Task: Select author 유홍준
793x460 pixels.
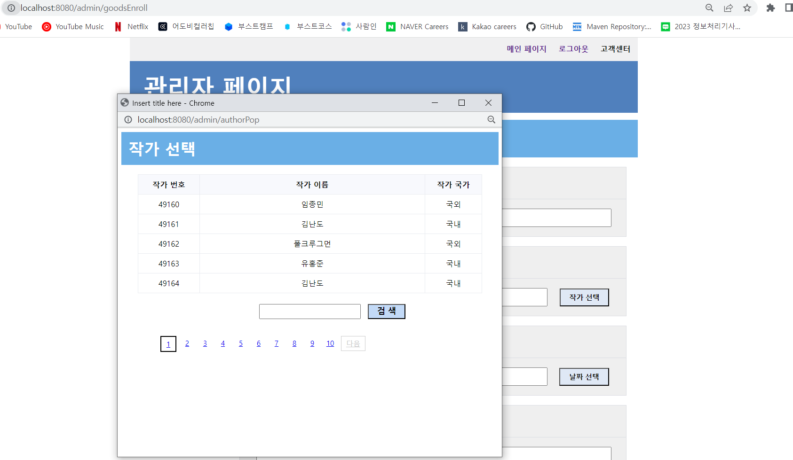Action: [x=312, y=264]
